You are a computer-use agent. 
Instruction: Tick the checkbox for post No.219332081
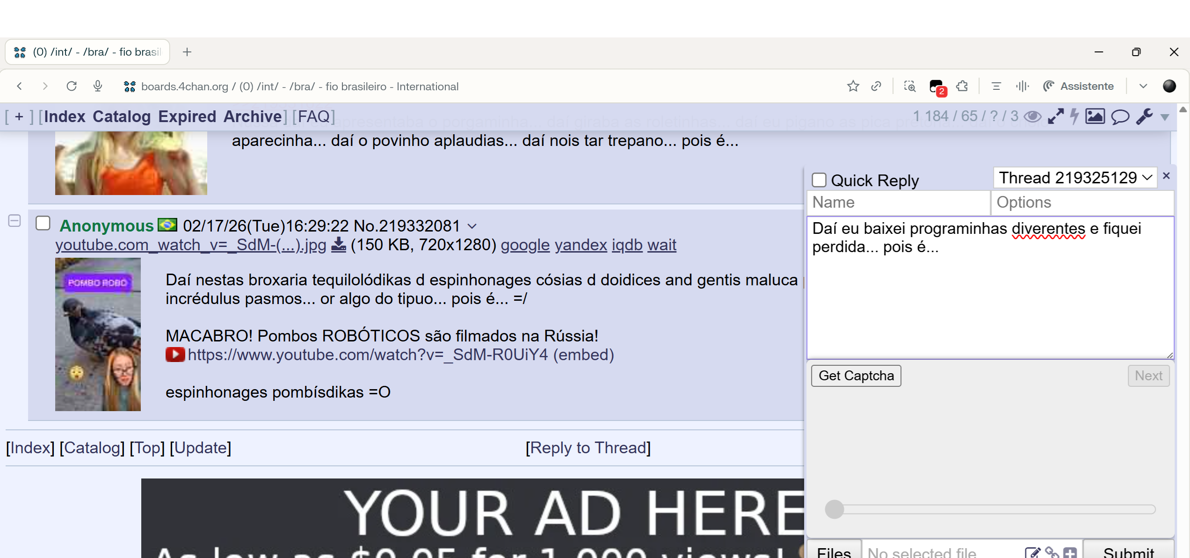pos(43,224)
